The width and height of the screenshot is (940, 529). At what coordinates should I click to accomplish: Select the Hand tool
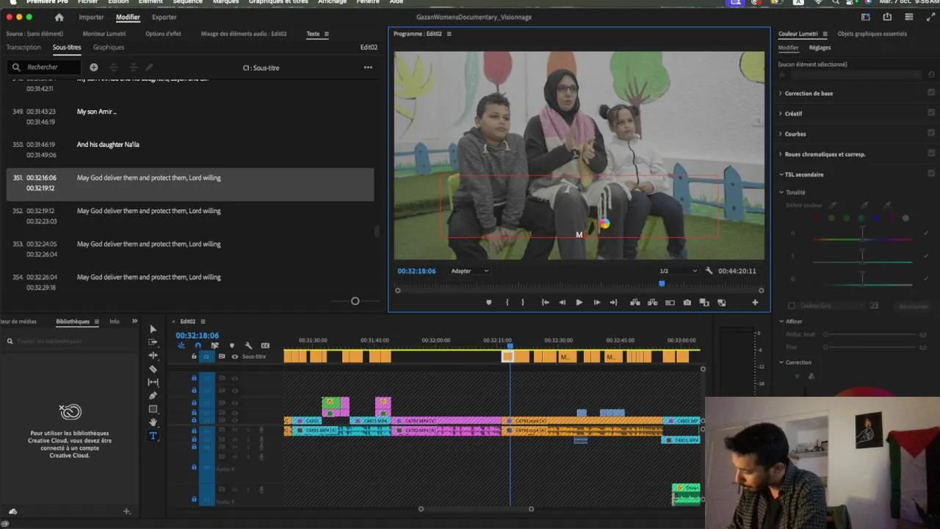coord(153,422)
